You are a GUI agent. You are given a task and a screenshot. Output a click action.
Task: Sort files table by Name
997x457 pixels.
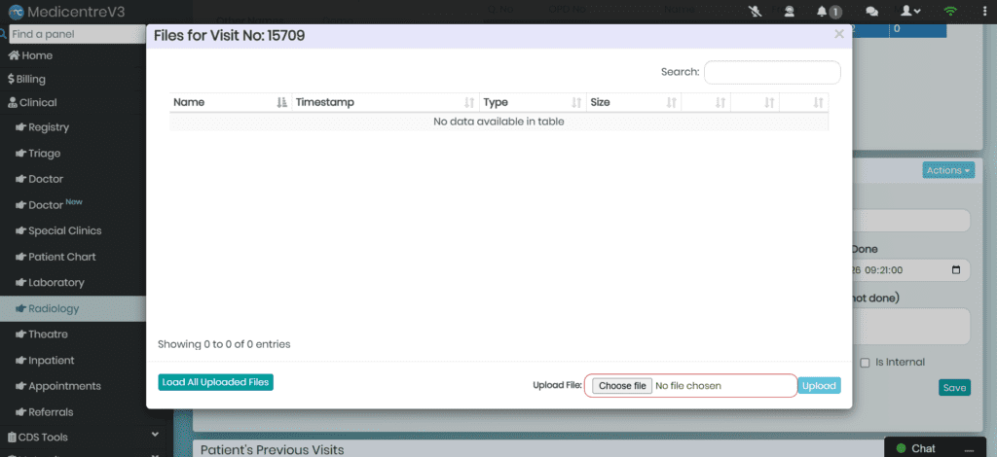tap(230, 103)
